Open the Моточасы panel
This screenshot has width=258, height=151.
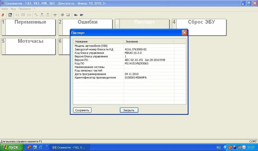click(x=28, y=46)
